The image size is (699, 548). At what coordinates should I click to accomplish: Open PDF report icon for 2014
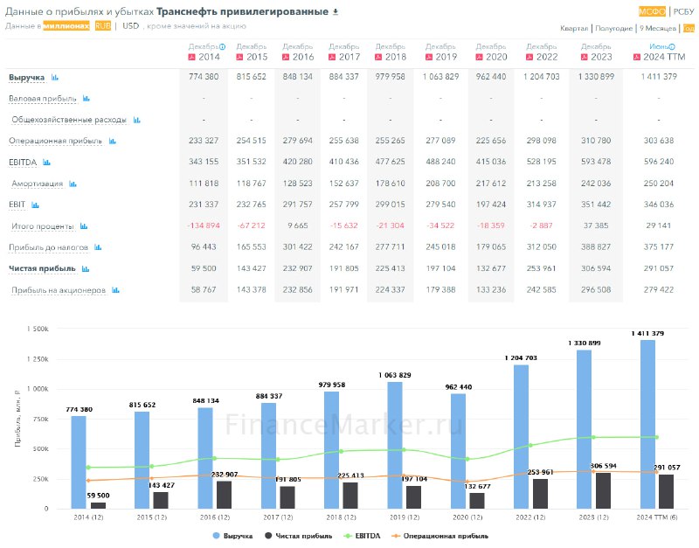pos(192,57)
